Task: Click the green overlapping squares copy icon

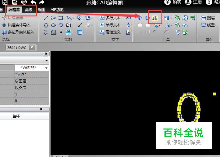Action: [177, 18]
